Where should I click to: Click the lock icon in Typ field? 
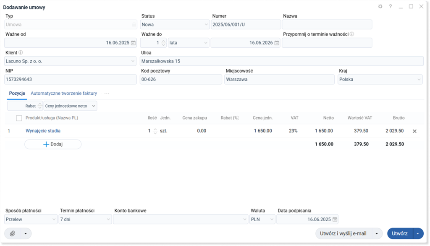134,25
